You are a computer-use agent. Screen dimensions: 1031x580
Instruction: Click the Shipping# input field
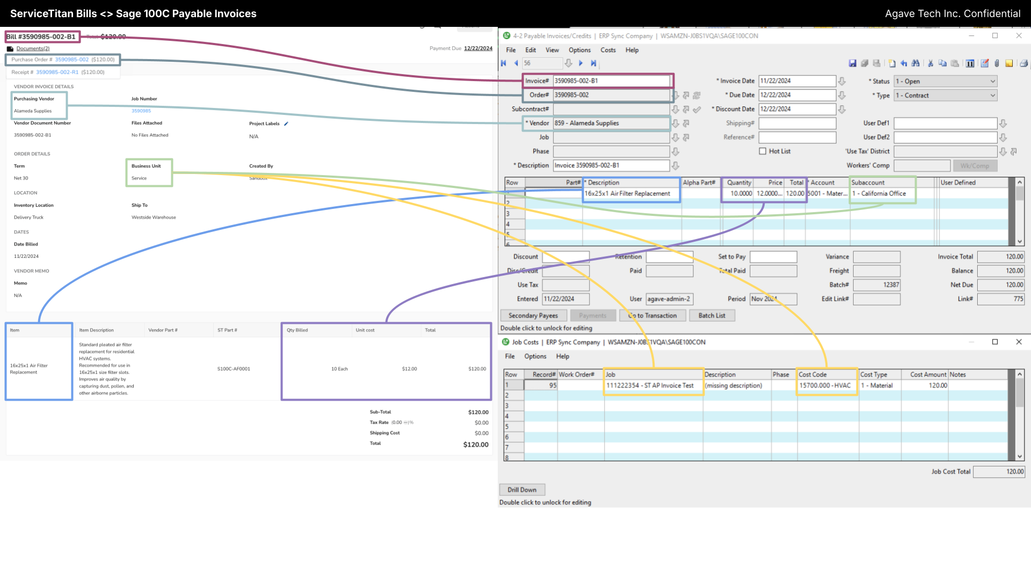tap(797, 124)
